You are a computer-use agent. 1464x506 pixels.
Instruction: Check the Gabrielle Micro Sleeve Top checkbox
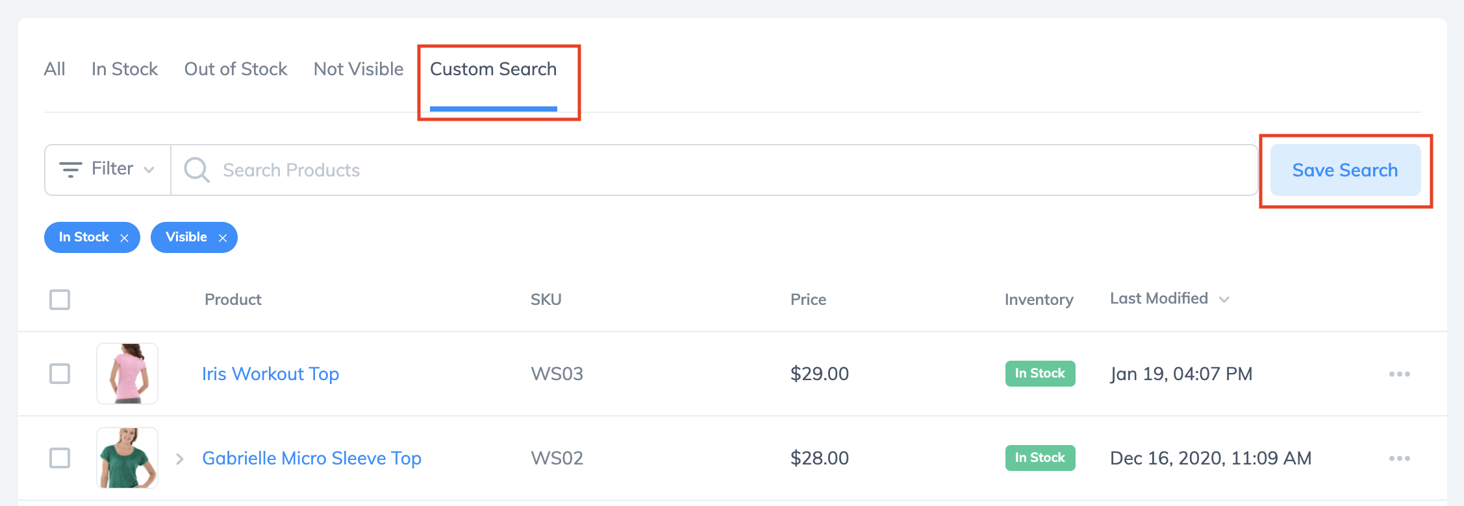coord(60,458)
